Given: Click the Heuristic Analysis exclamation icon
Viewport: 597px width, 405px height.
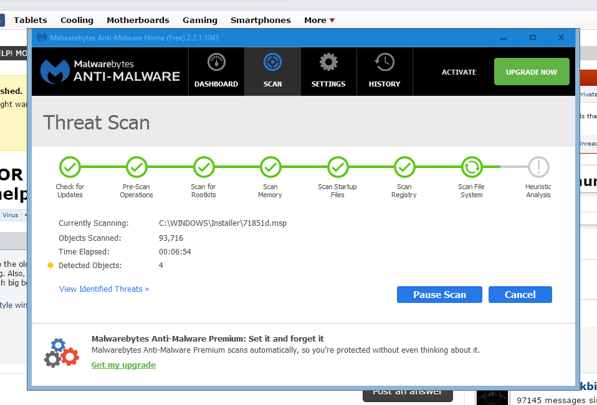Looking at the screenshot, I should pos(538,167).
